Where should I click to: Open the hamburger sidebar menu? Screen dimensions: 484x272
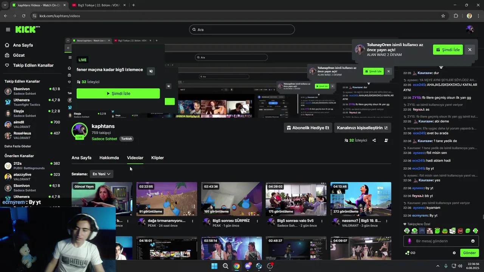pyautogui.click(x=8, y=29)
